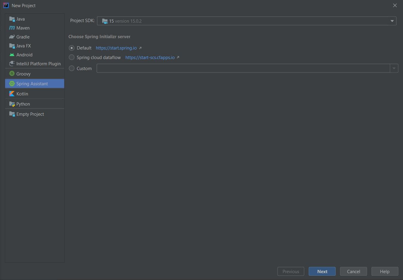Screen dimensions: 403x280
Task: Choose the Python project icon
Action: [12, 104]
